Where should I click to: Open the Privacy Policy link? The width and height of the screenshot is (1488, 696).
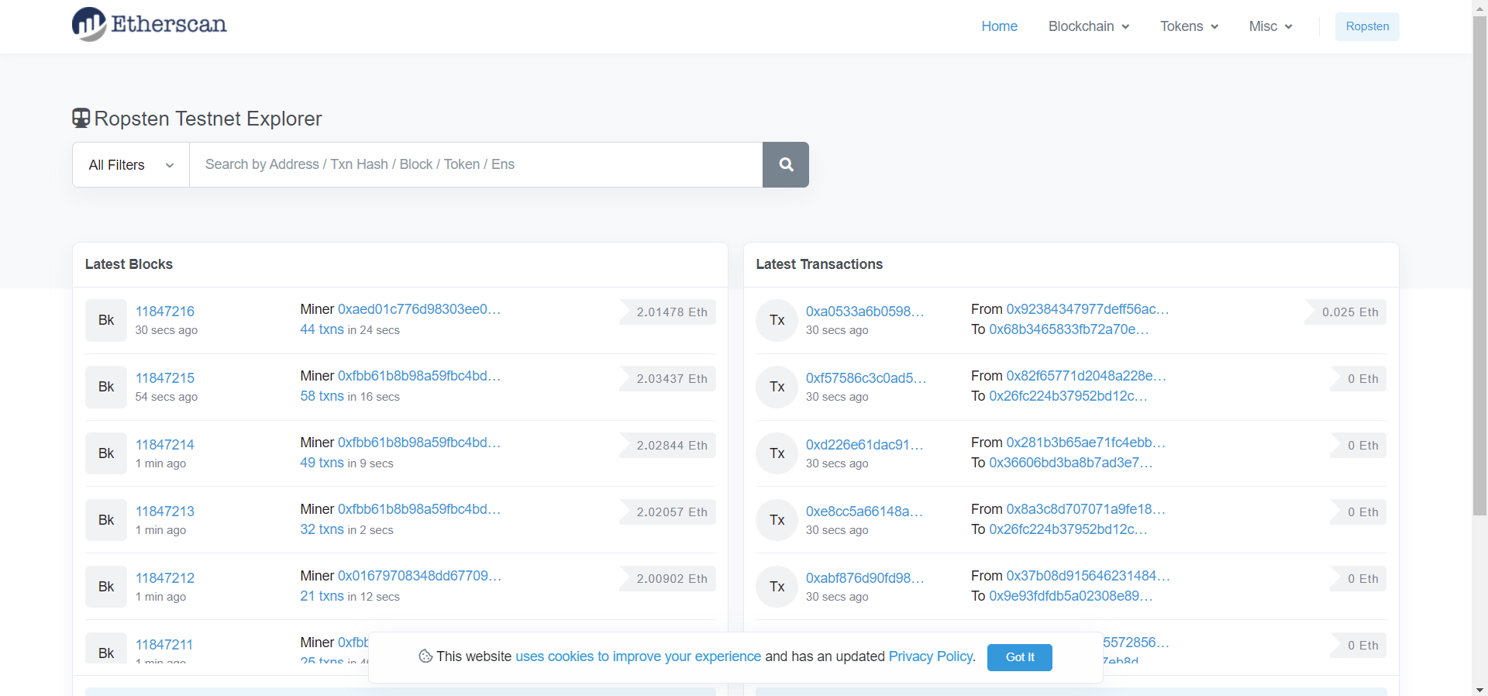(x=932, y=656)
